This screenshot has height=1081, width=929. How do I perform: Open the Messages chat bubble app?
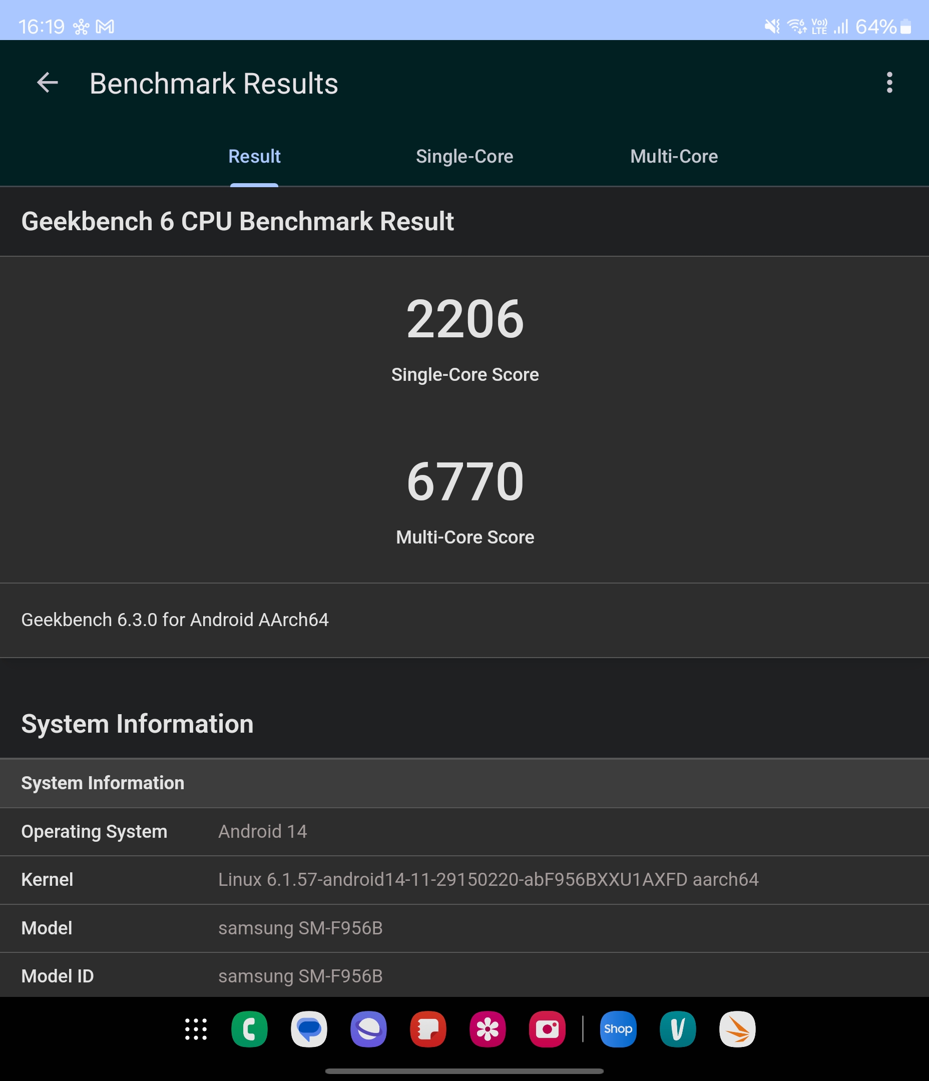(309, 1029)
